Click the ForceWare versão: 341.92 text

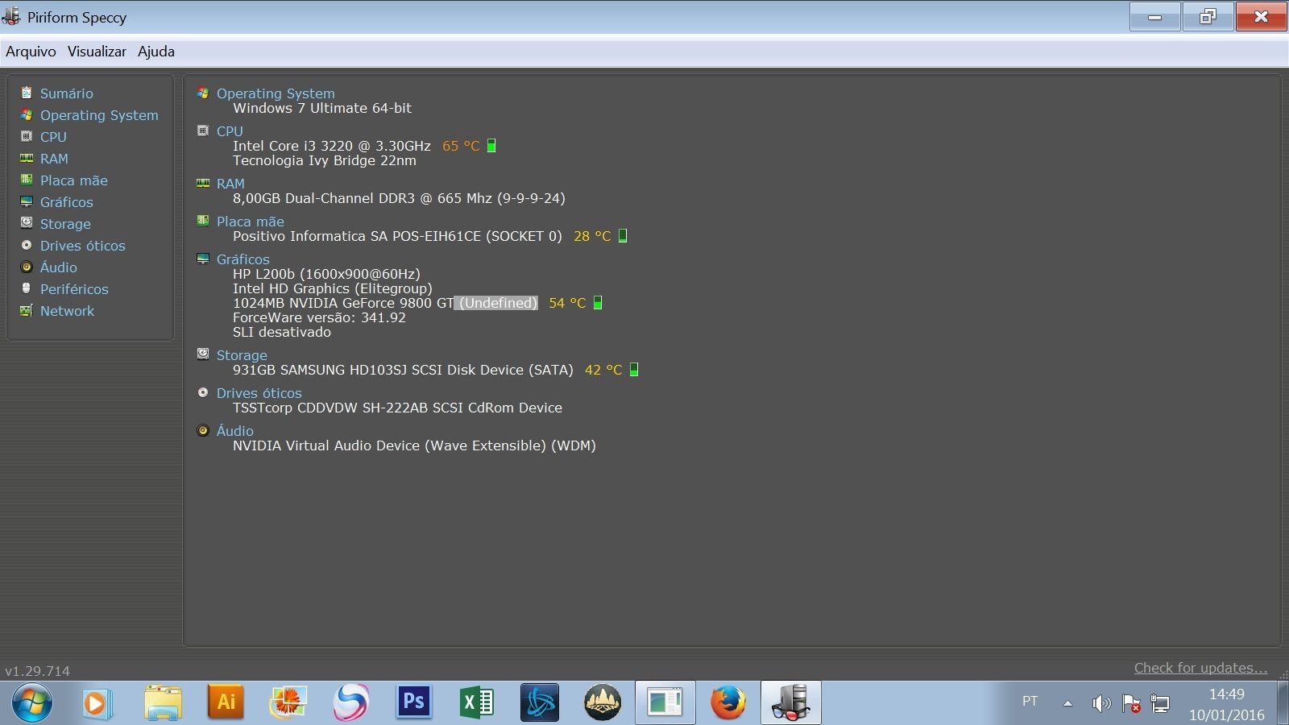319,317
